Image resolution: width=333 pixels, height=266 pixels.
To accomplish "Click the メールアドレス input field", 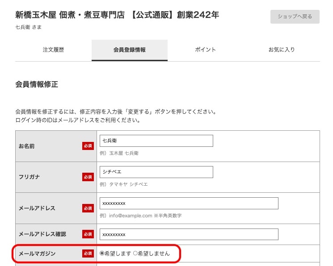I will (189, 203).
